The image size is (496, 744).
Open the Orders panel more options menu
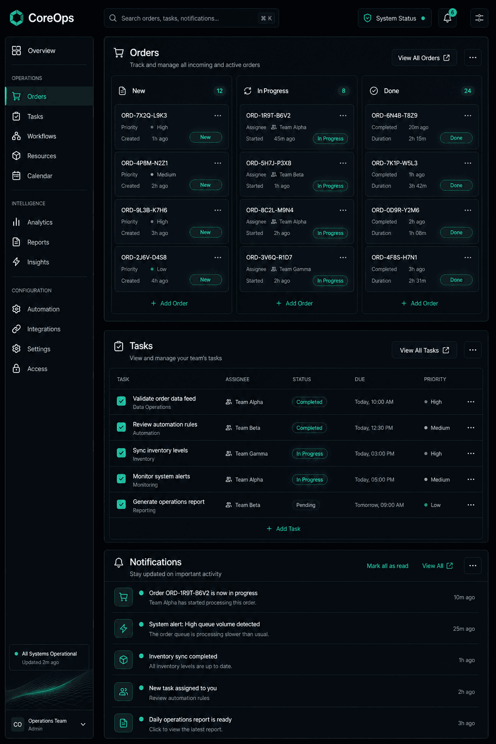[x=473, y=58]
